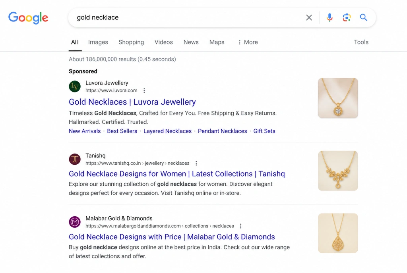Click the Luvora pendant necklace thumbnail
The image size is (407, 273).
(x=338, y=98)
